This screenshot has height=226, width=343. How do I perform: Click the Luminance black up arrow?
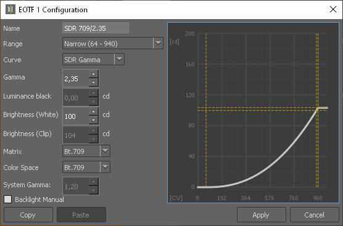(94, 93)
